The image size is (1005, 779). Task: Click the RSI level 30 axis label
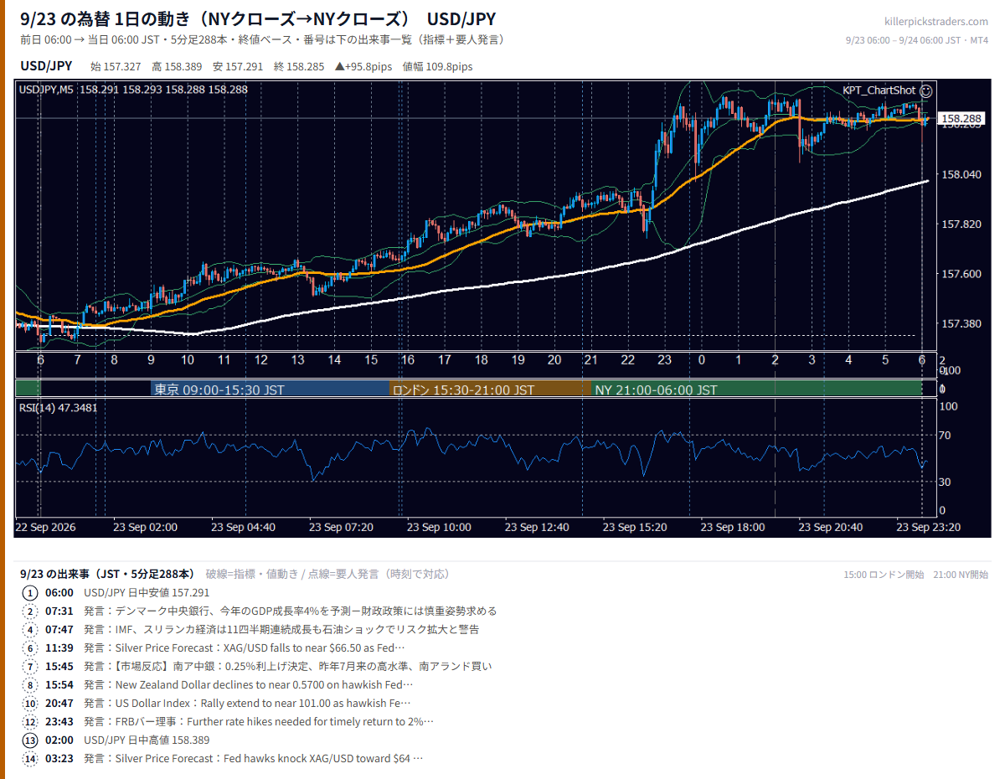click(946, 482)
